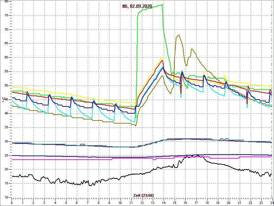The width and height of the screenshot is (274, 206).
Task: Click hour 4 on the time axis
Action: pyautogui.click(x=55, y=202)
